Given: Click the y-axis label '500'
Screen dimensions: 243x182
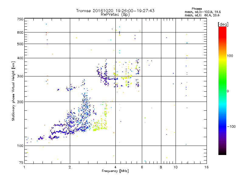Looking at the screenshot, I should (x=20, y=44).
